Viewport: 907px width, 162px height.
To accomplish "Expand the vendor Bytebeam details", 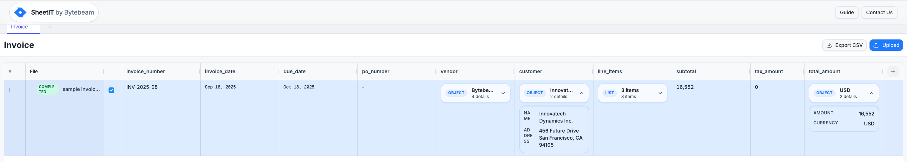I will pyautogui.click(x=503, y=93).
